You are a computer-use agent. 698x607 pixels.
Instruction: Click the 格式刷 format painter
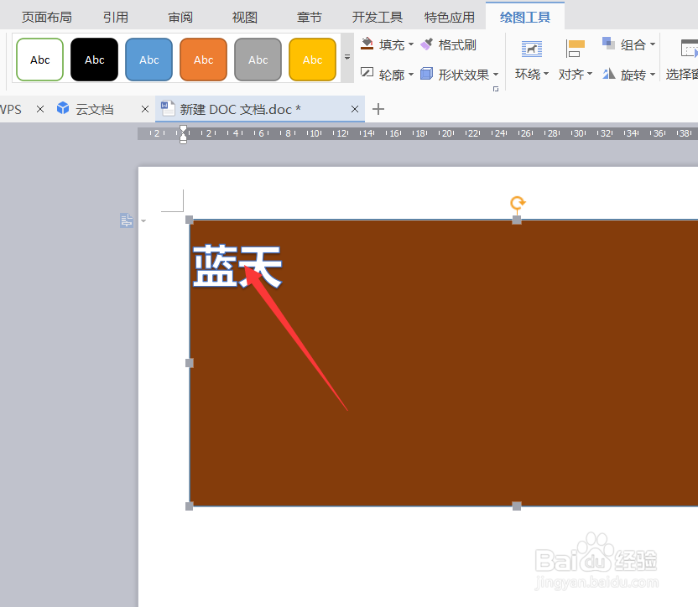(x=449, y=44)
